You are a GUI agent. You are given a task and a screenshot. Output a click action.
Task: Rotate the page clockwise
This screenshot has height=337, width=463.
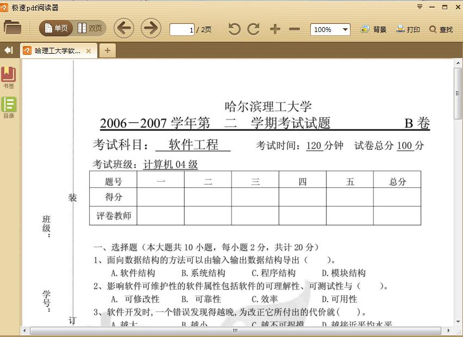253,29
